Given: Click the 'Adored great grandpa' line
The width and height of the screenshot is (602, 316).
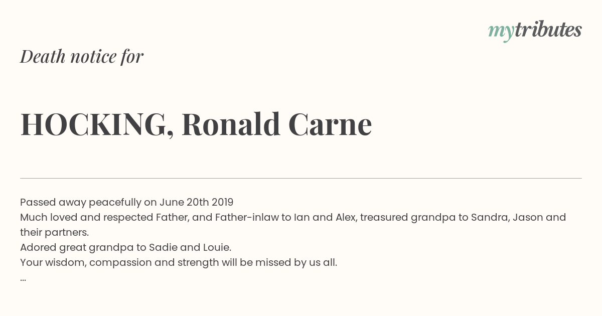Looking at the screenshot, I should [125, 247].
